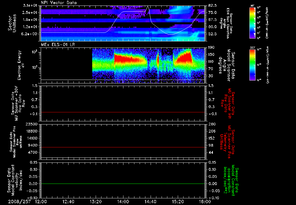Click the '4700' scanner position tick value
The width and height of the screenshot is (296, 205).
tap(33, 152)
